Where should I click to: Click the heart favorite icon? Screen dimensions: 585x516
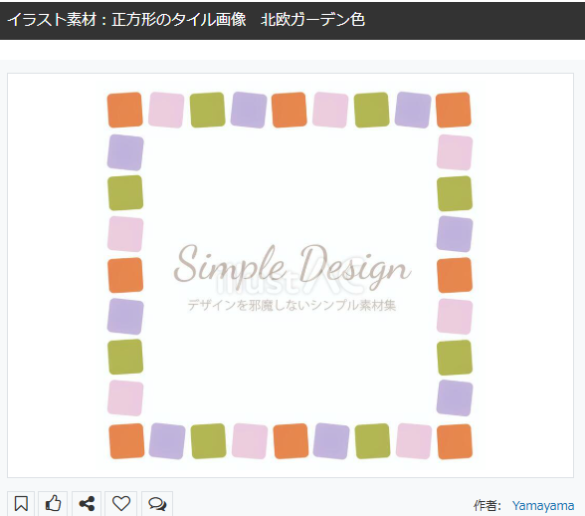(x=121, y=503)
